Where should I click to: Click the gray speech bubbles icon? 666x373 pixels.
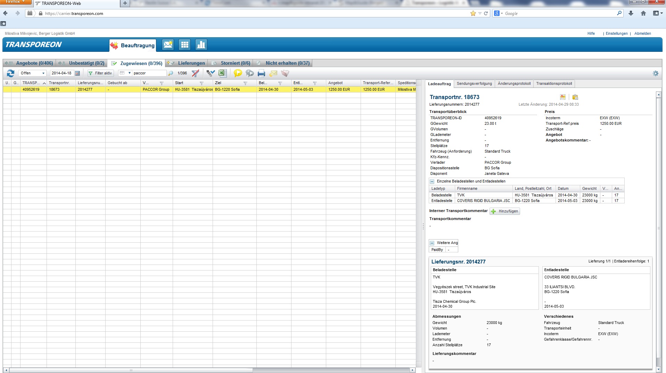[x=250, y=73]
